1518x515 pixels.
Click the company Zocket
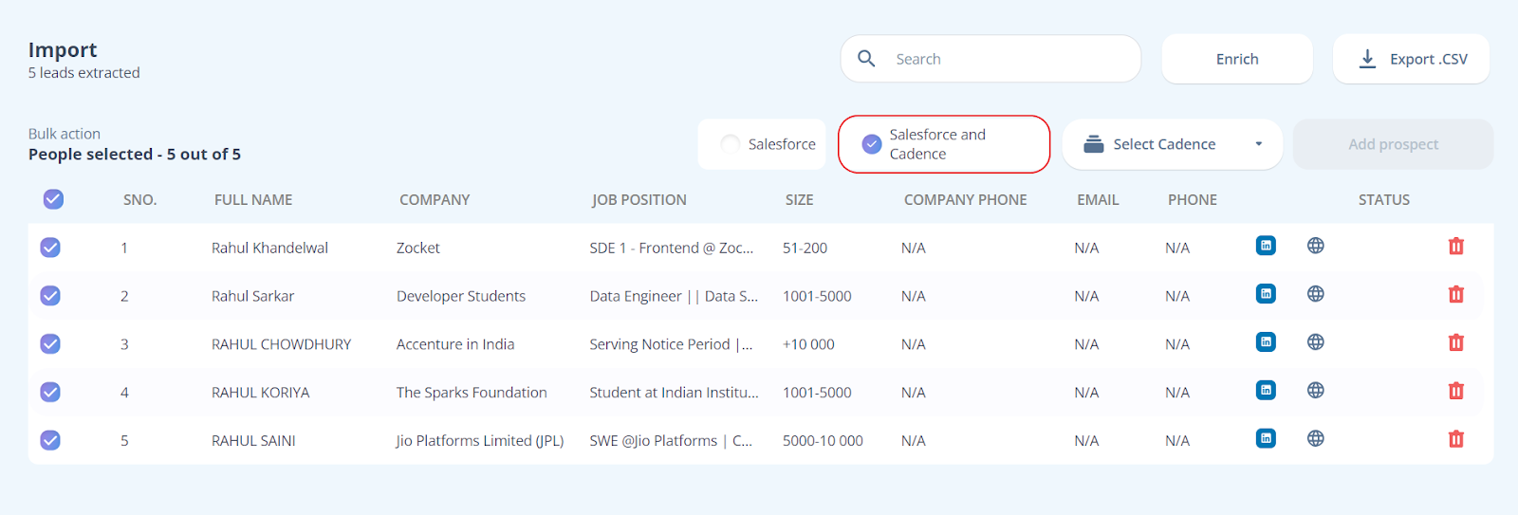point(417,248)
